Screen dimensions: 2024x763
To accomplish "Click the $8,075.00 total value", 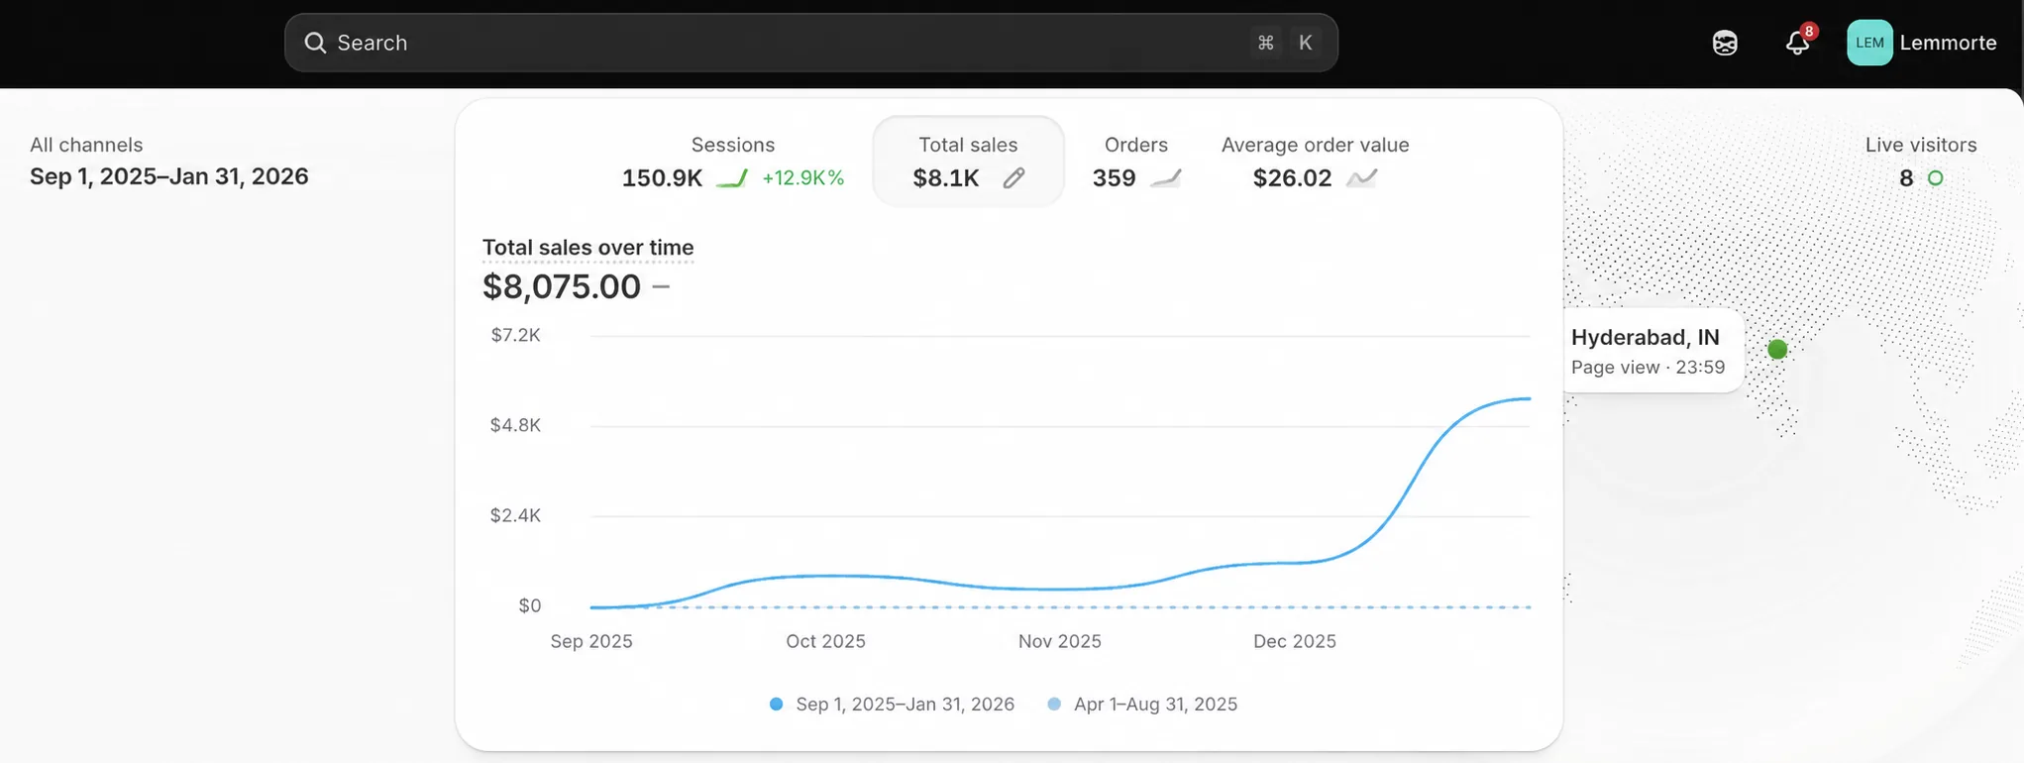I will tap(562, 286).
